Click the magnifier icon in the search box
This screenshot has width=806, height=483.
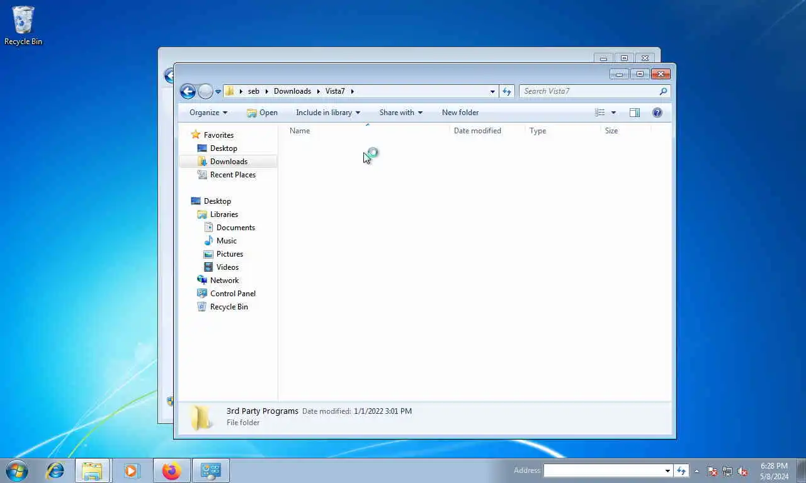coord(663,91)
